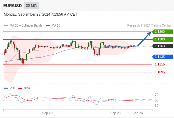This screenshot has height=118, width=174.
Task: Click the blue upward forecast arrow
Action: click(x=144, y=39)
